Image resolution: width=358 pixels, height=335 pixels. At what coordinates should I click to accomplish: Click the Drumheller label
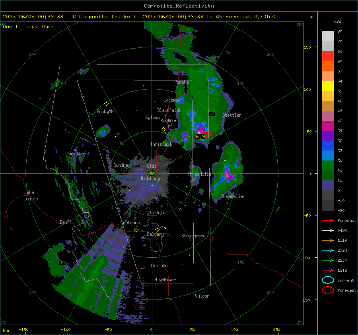tap(233, 196)
